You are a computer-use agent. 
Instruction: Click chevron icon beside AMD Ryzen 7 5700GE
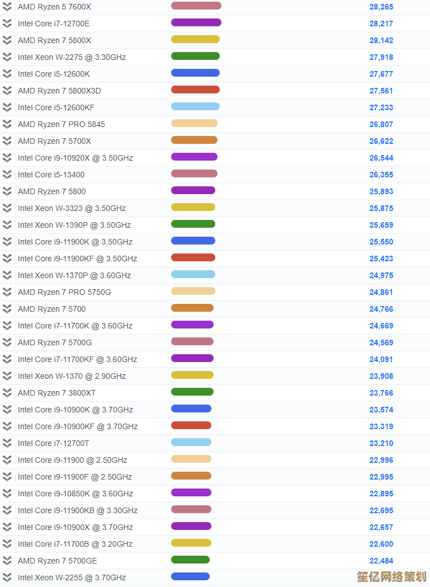click(7, 561)
